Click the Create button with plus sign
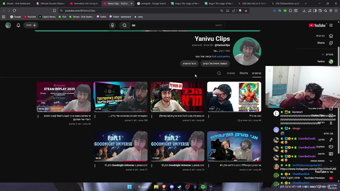Screen dimensions: 340x191 point(31,25)
